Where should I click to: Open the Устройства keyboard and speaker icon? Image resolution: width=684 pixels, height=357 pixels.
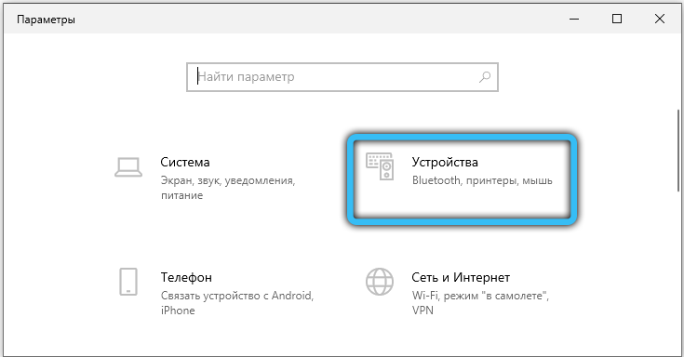click(380, 166)
